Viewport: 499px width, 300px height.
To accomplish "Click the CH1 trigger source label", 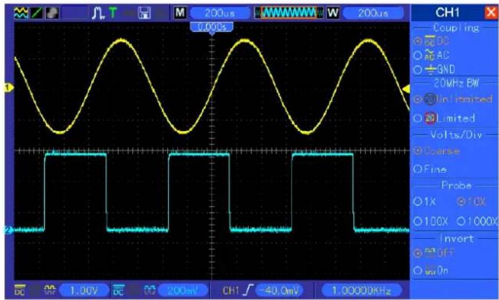I will point(231,291).
